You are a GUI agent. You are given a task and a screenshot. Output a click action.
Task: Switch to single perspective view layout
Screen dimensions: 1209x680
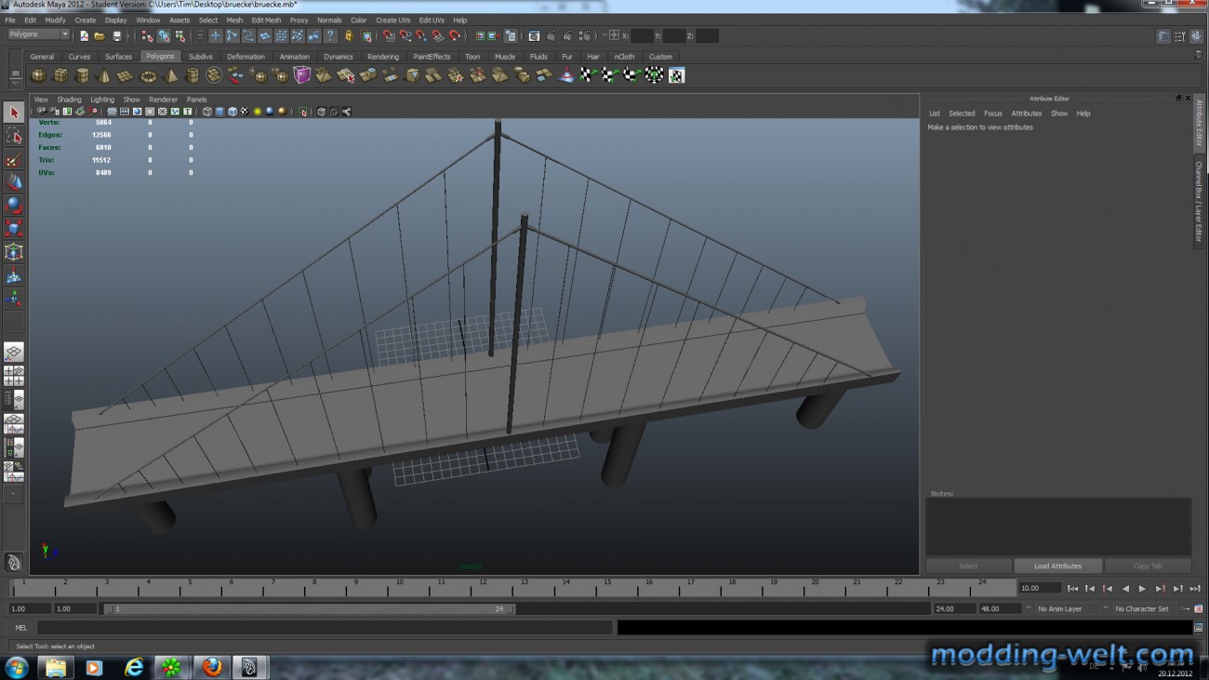pyautogui.click(x=14, y=353)
